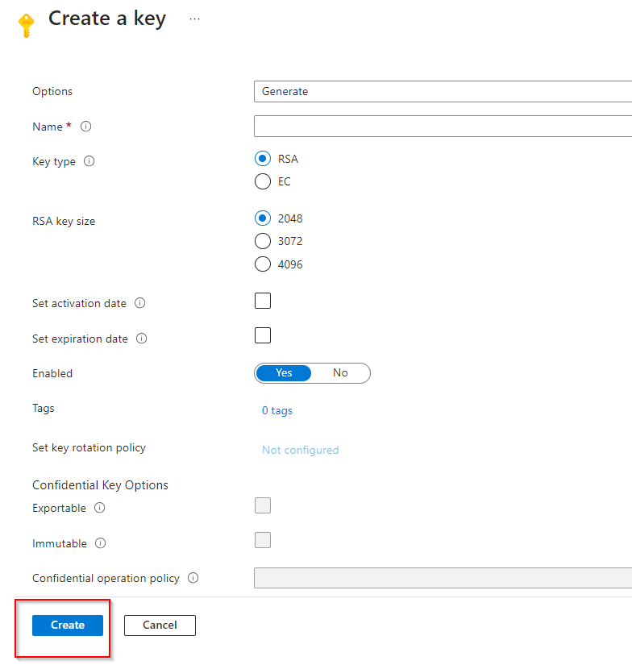Click the yellow key icon in header
Image resolution: width=632 pixels, height=665 pixels.
[26, 25]
